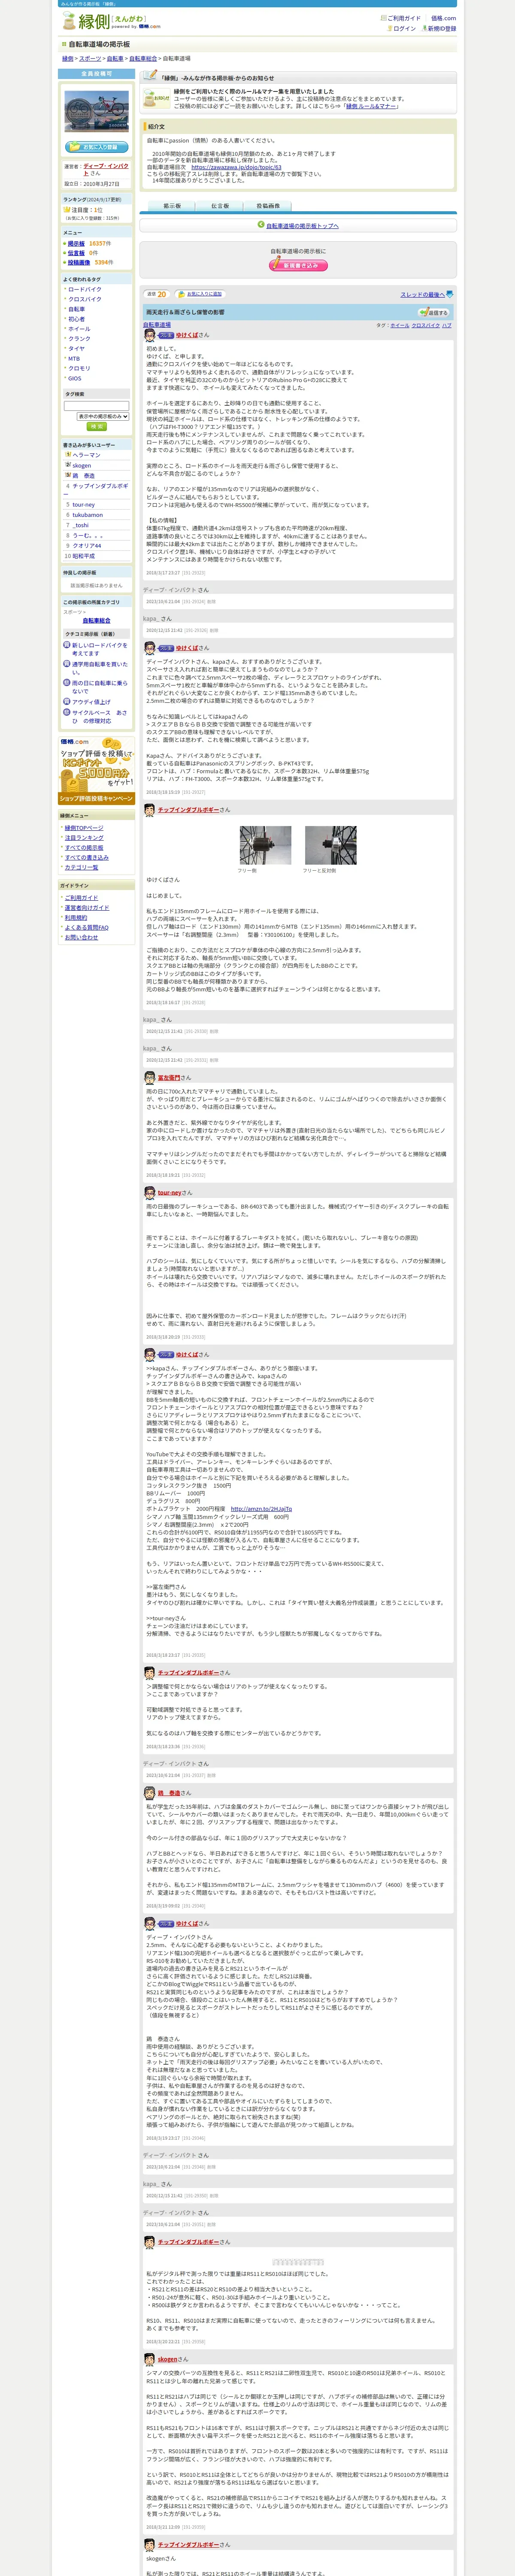This screenshot has width=515, height=2576.
Task: Click the 返信する button on thread title
Action: (434, 313)
